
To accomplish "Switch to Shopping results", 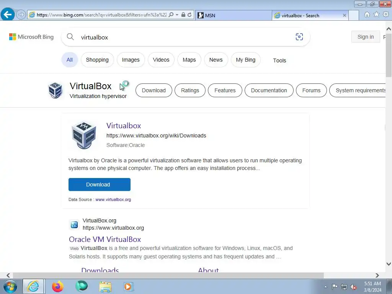I will (97, 60).
